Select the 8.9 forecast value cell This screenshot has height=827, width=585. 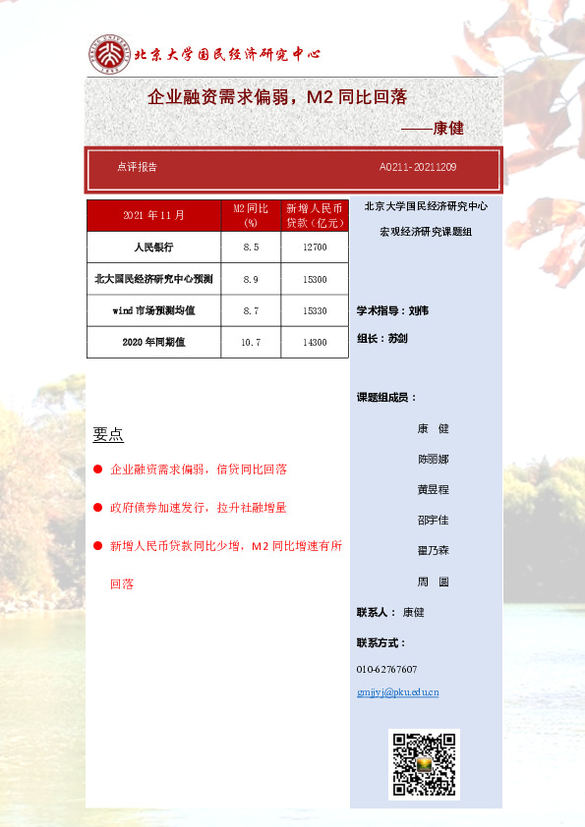tap(251, 279)
